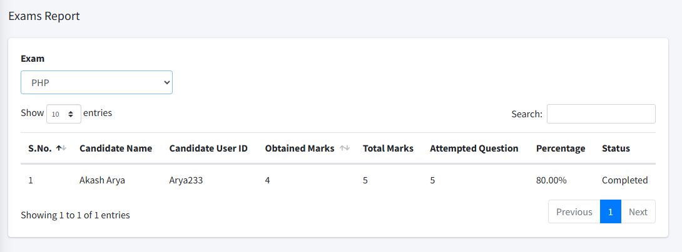Select page 1 in pagination
Screen dimensions: 682x252
pos(610,212)
